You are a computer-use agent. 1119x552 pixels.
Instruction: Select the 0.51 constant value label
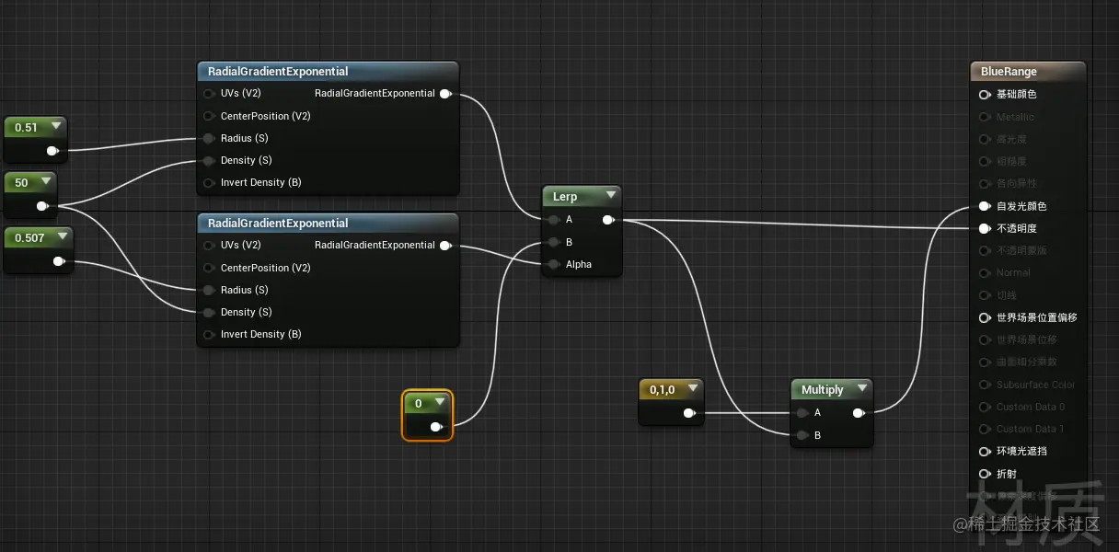pyautogui.click(x=26, y=127)
